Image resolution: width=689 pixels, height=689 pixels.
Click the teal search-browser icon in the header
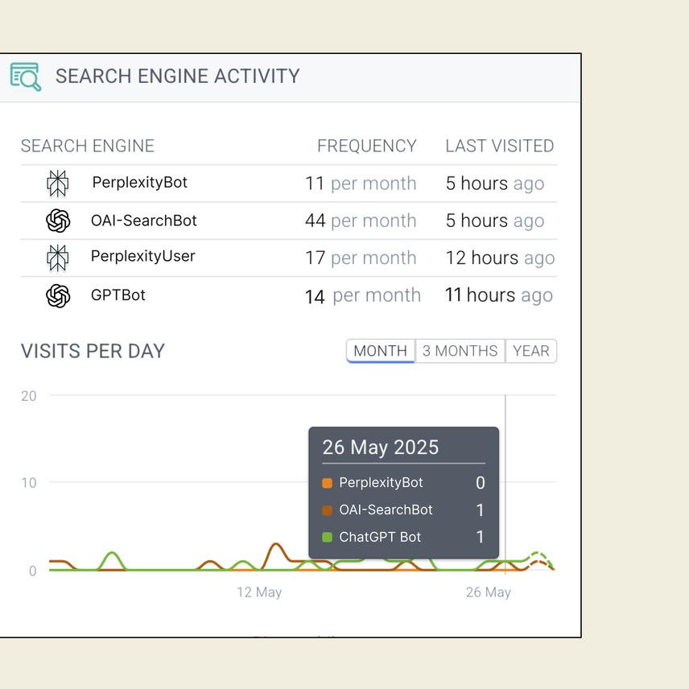point(24,76)
